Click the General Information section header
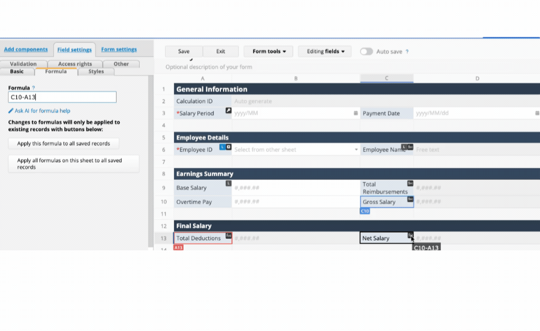 pyautogui.click(x=357, y=89)
